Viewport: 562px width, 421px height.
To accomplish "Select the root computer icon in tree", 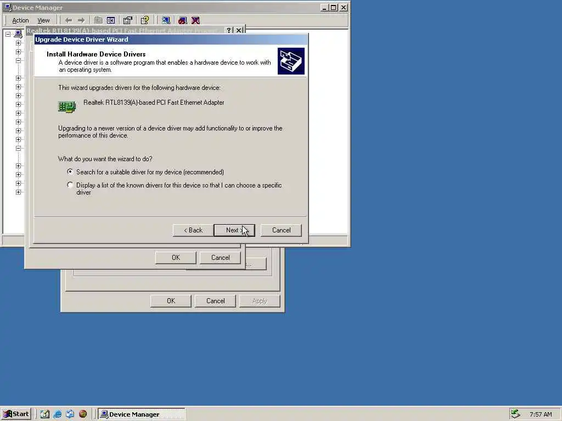I will point(18,35).
